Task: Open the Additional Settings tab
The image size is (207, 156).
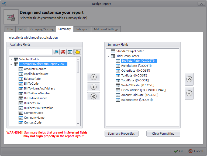Action: pos(106,29)
